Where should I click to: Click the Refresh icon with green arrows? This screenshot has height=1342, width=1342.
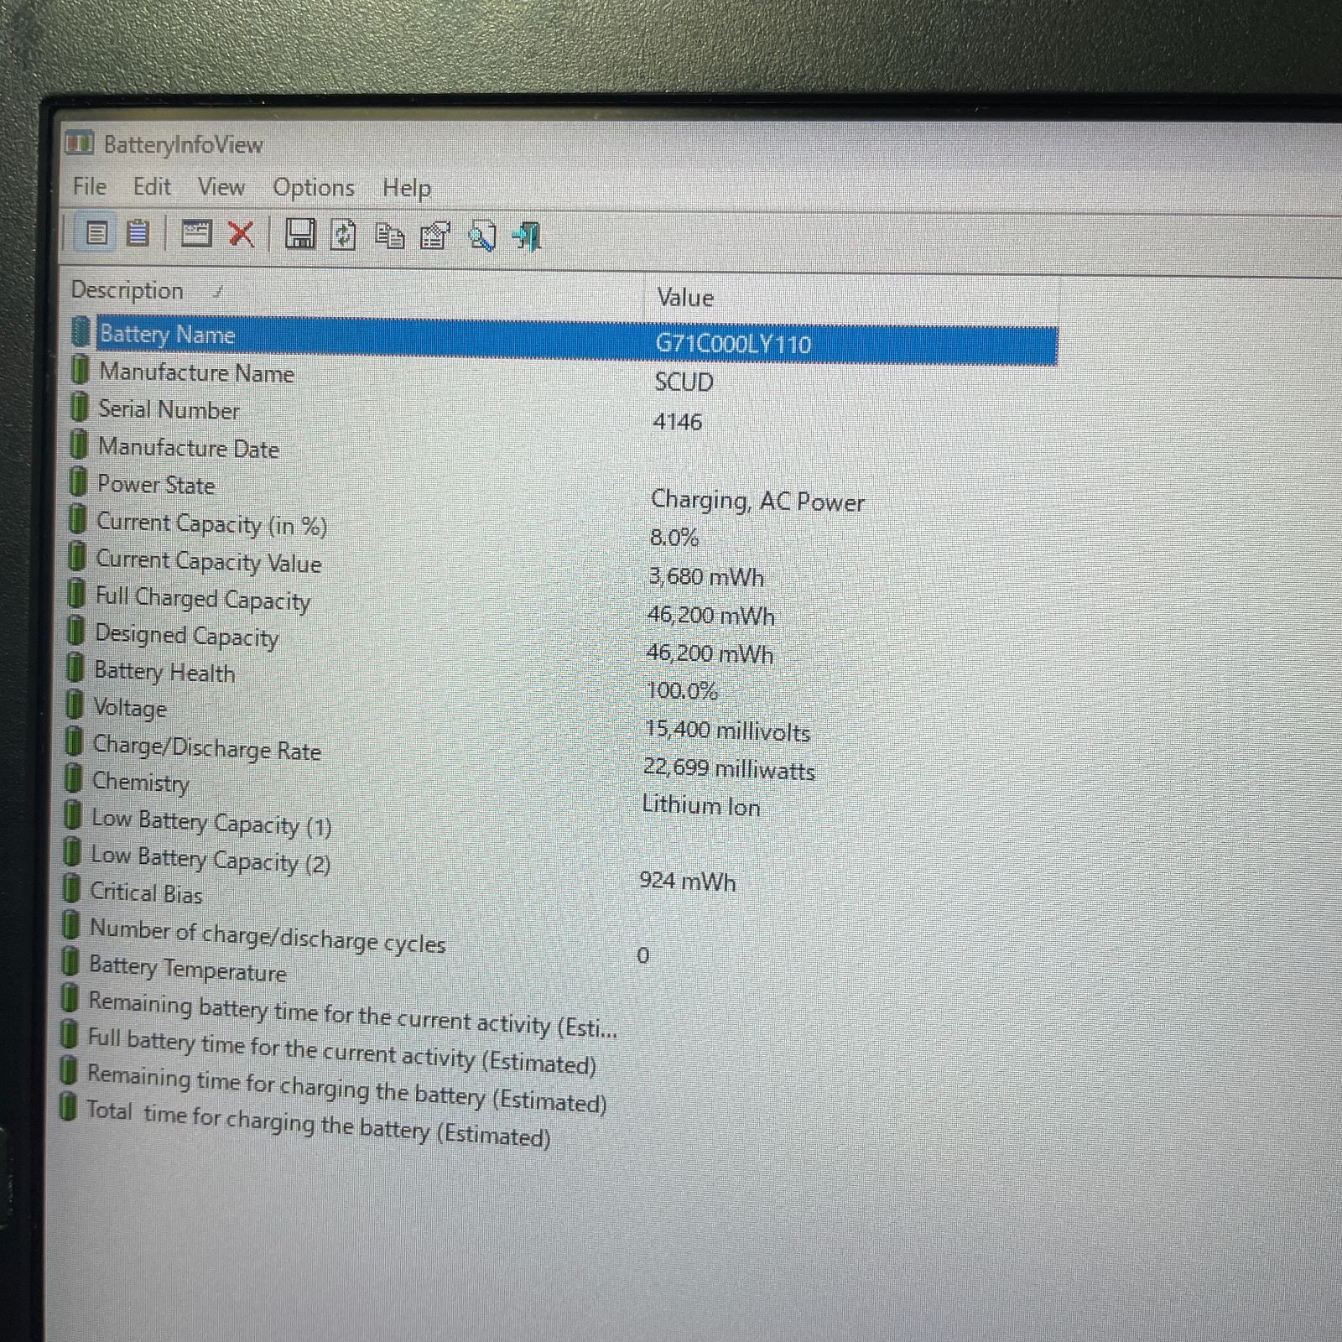343,236
